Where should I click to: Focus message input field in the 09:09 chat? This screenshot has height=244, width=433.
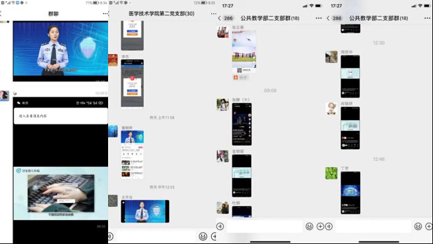tap(265, 226)
